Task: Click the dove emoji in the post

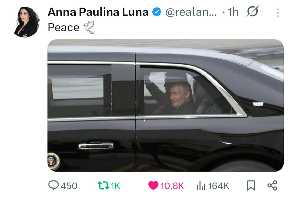Action: (89, 27)
